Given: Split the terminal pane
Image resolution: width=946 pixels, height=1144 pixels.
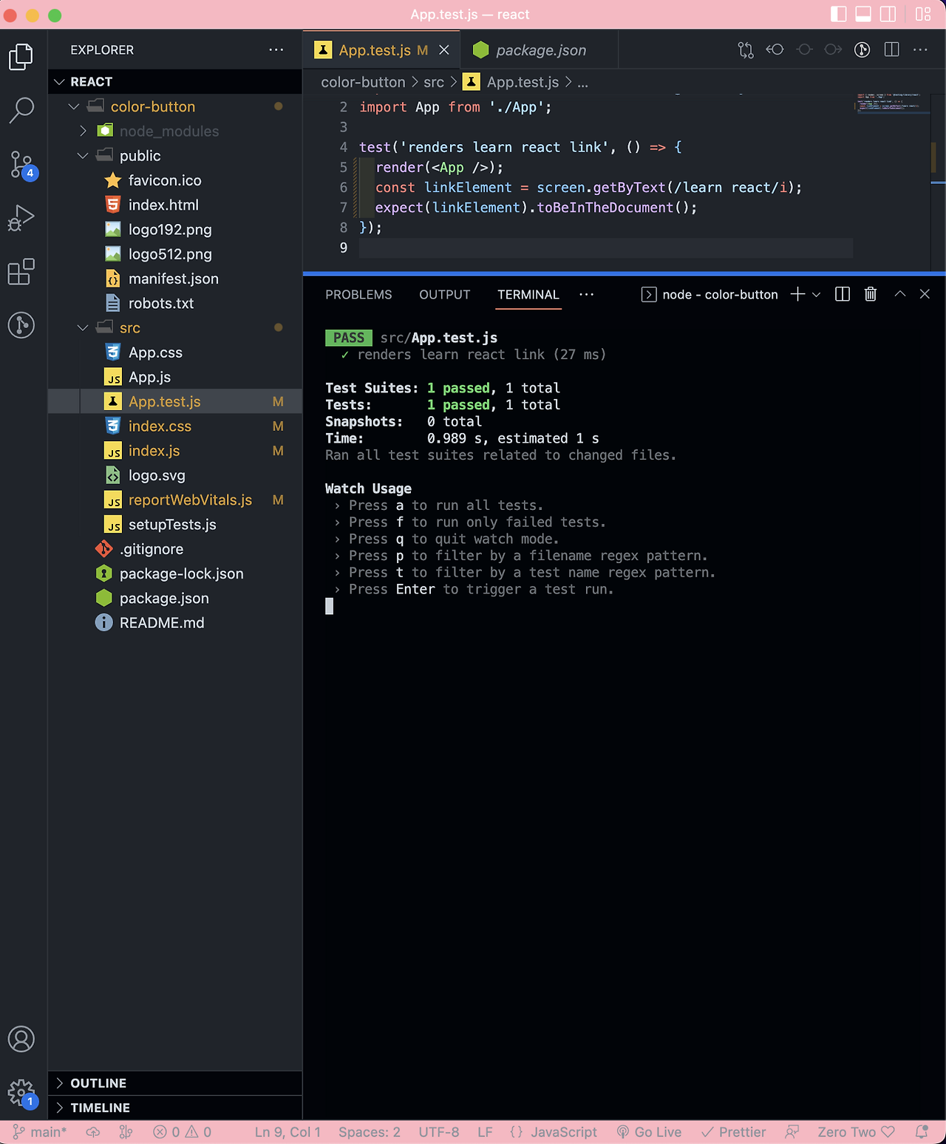Looking at the screenshot, I should [843, 294].
